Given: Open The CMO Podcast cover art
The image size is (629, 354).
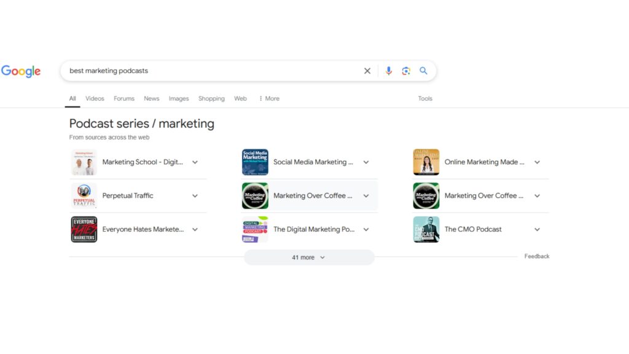Looking at the screenshot, I should (426, 230).
